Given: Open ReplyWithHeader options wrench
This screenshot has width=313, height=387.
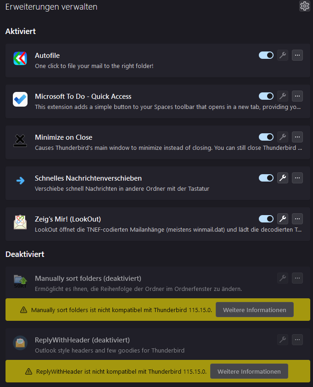Looking at the screenshot, I should [x=283, y=340].
